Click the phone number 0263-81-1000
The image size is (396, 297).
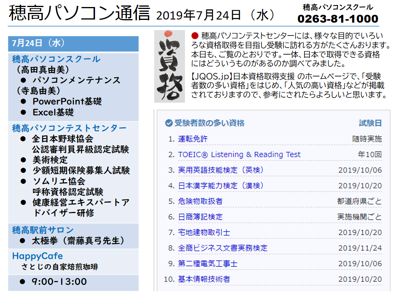coord(338,19)
